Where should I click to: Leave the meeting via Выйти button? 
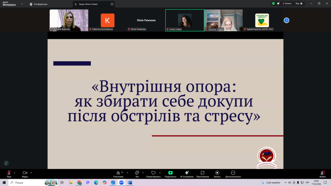coord(322,174)
